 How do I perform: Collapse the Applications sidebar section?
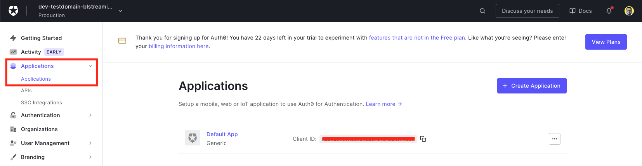click(x=90, y=66)
